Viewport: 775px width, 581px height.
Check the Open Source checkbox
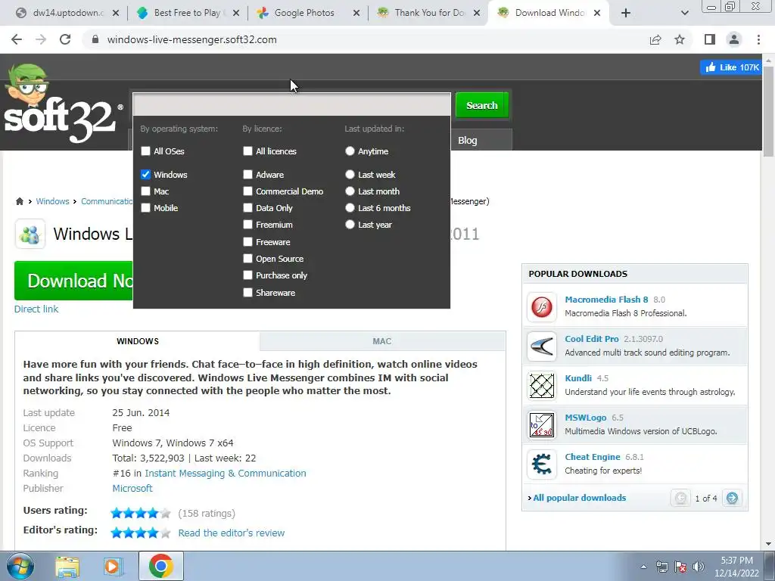(x=247, y=259)
